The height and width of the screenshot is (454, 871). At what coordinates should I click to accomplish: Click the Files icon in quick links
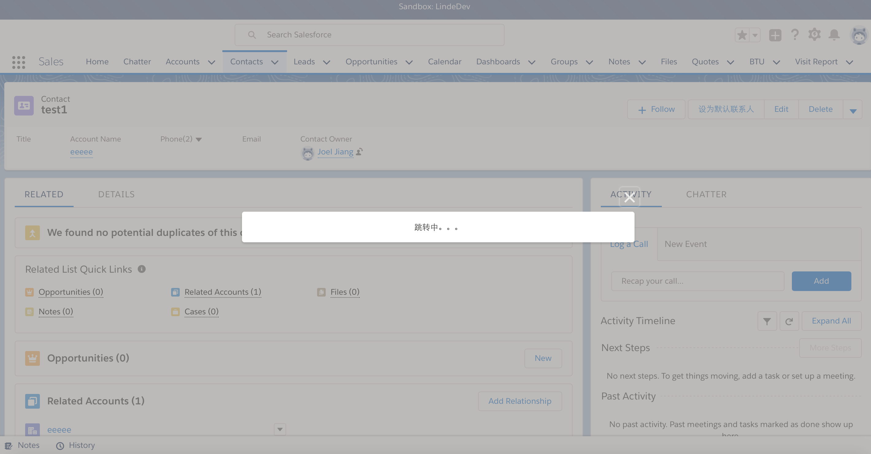click(321, 292)
